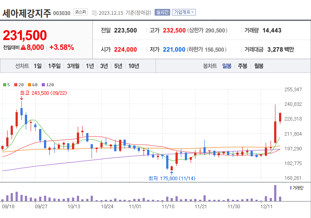The image size is (311, 218).
Task: Click the 상한가 290,500 text
Action: click(207, 30)
